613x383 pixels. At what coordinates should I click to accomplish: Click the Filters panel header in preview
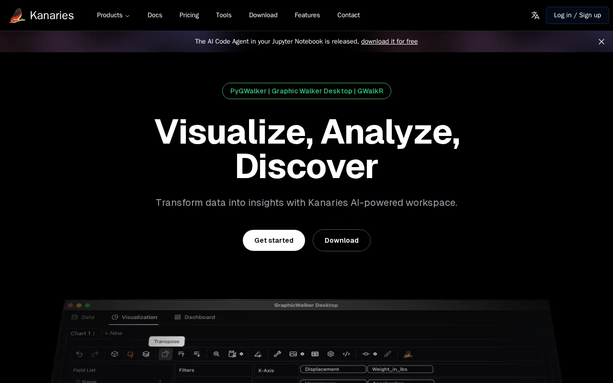coord(187,370)
